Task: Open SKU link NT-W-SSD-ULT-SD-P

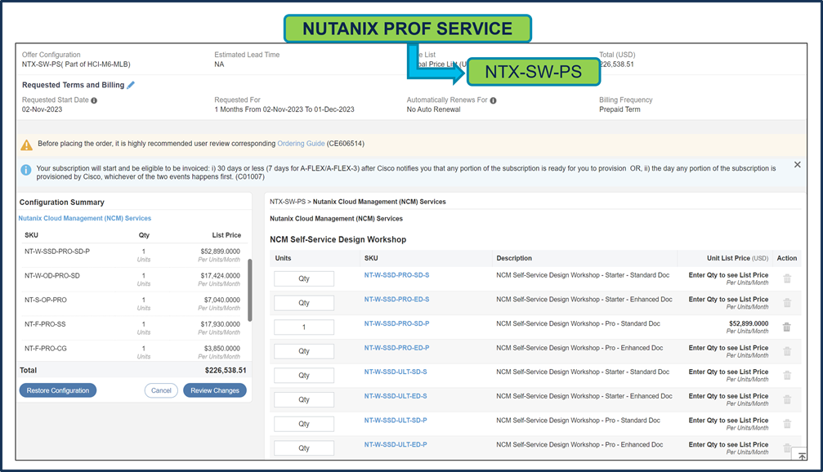Action: [x=396, y=420]
